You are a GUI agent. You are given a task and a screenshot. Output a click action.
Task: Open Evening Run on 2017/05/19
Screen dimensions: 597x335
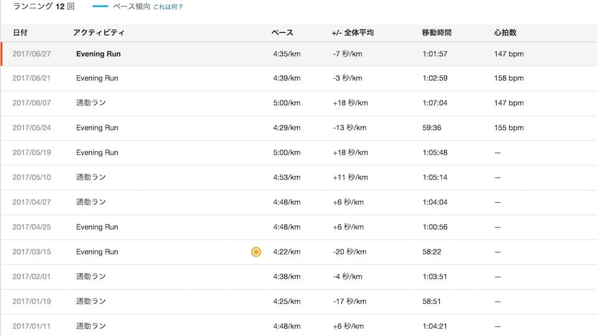click(97, 153)
